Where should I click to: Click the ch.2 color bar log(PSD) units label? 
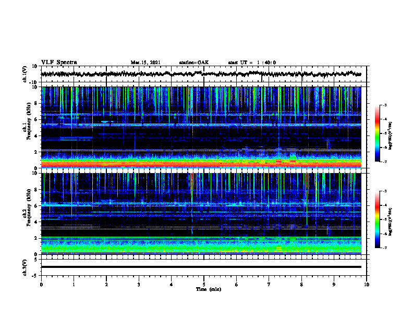[391, 222]
